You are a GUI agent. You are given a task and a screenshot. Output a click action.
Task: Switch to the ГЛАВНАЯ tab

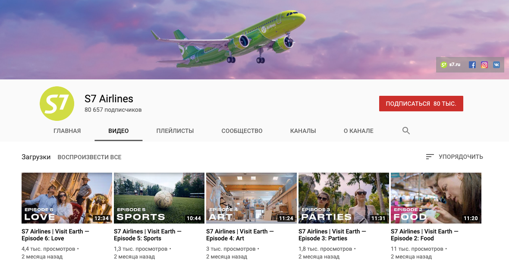tap(67, 131)
